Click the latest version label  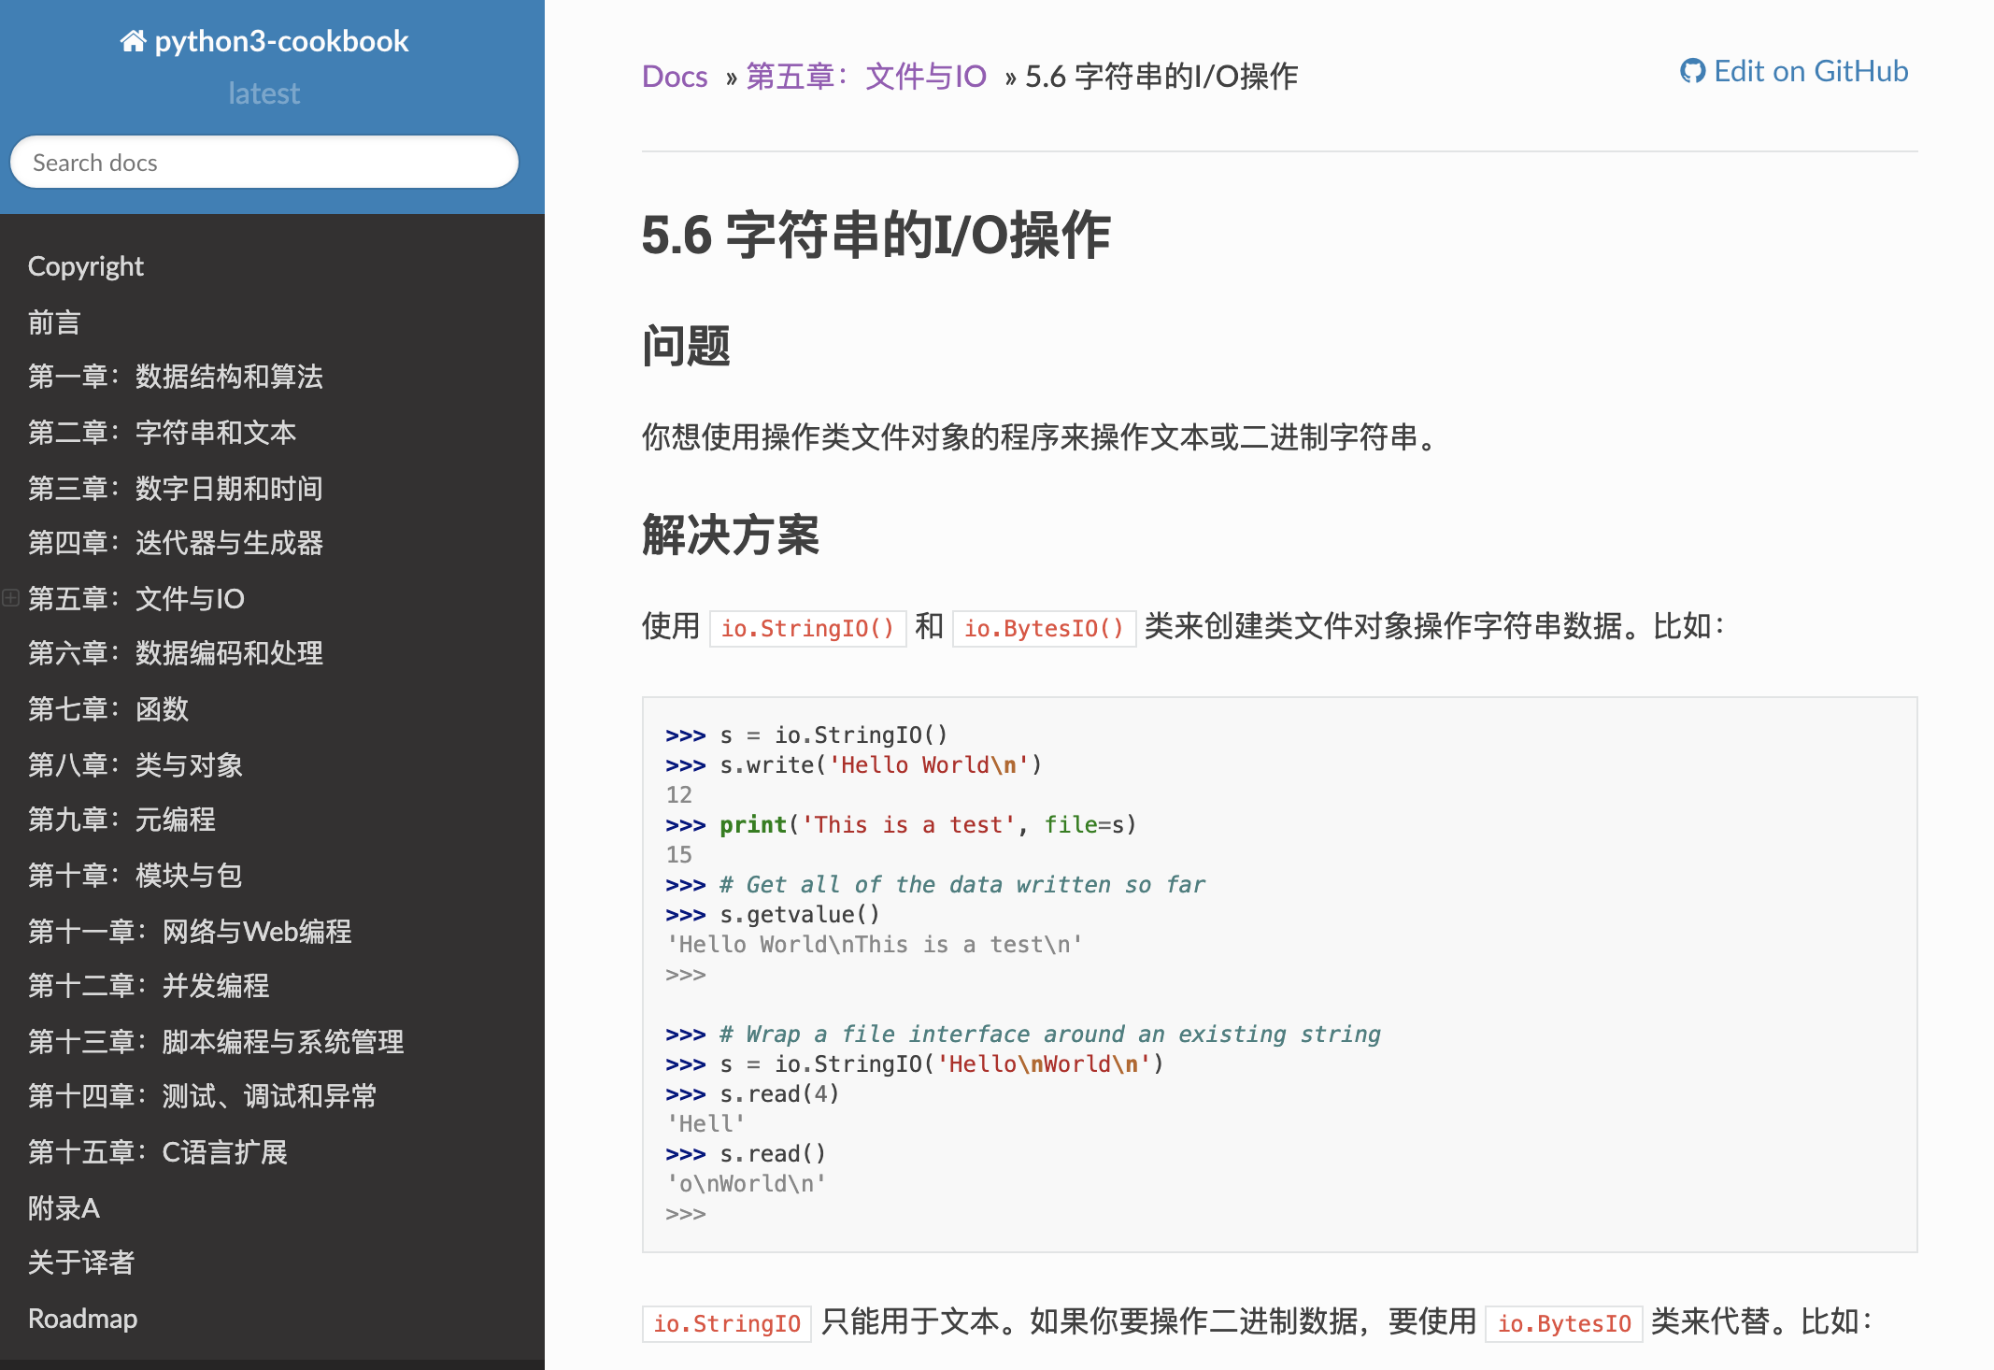[x=263, y=92]
